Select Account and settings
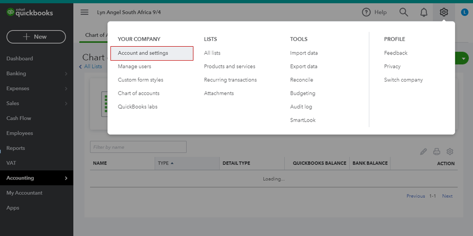Image resolution: width=473 pixels, height=236 pixels. (152, 53)
